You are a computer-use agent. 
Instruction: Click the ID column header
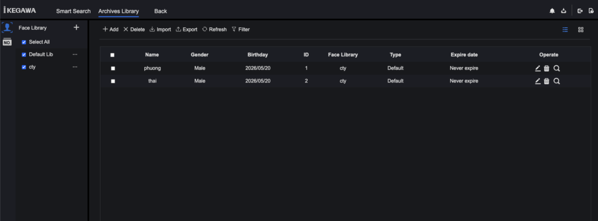(306, 55)
